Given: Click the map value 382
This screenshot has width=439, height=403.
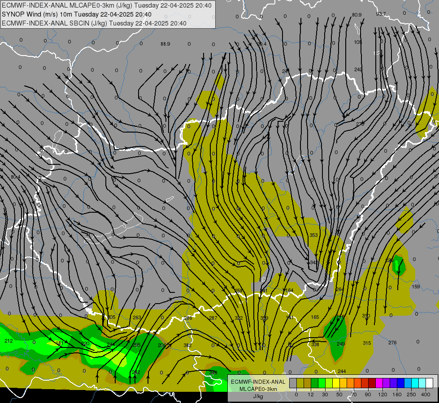Looking at the screenshot, I should [x=187, y=345].
